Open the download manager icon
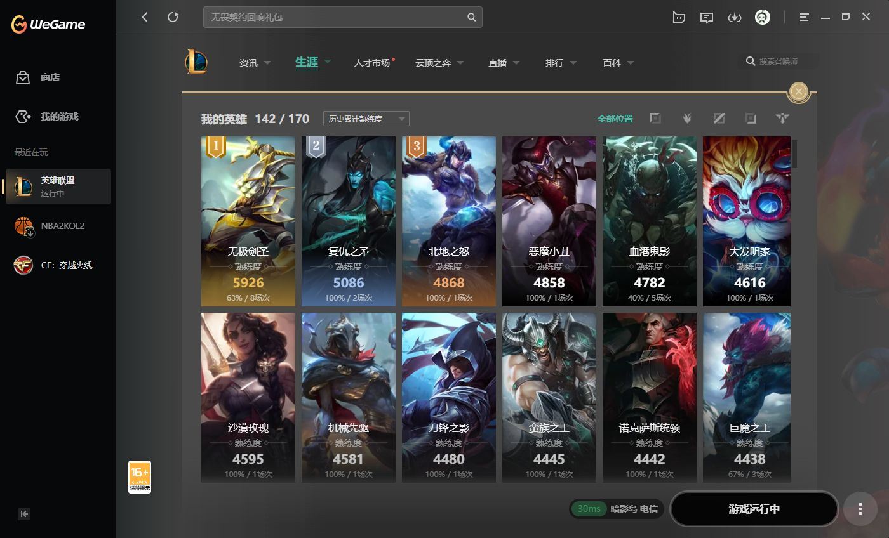889x538 pixels. [x=734, y=18]
